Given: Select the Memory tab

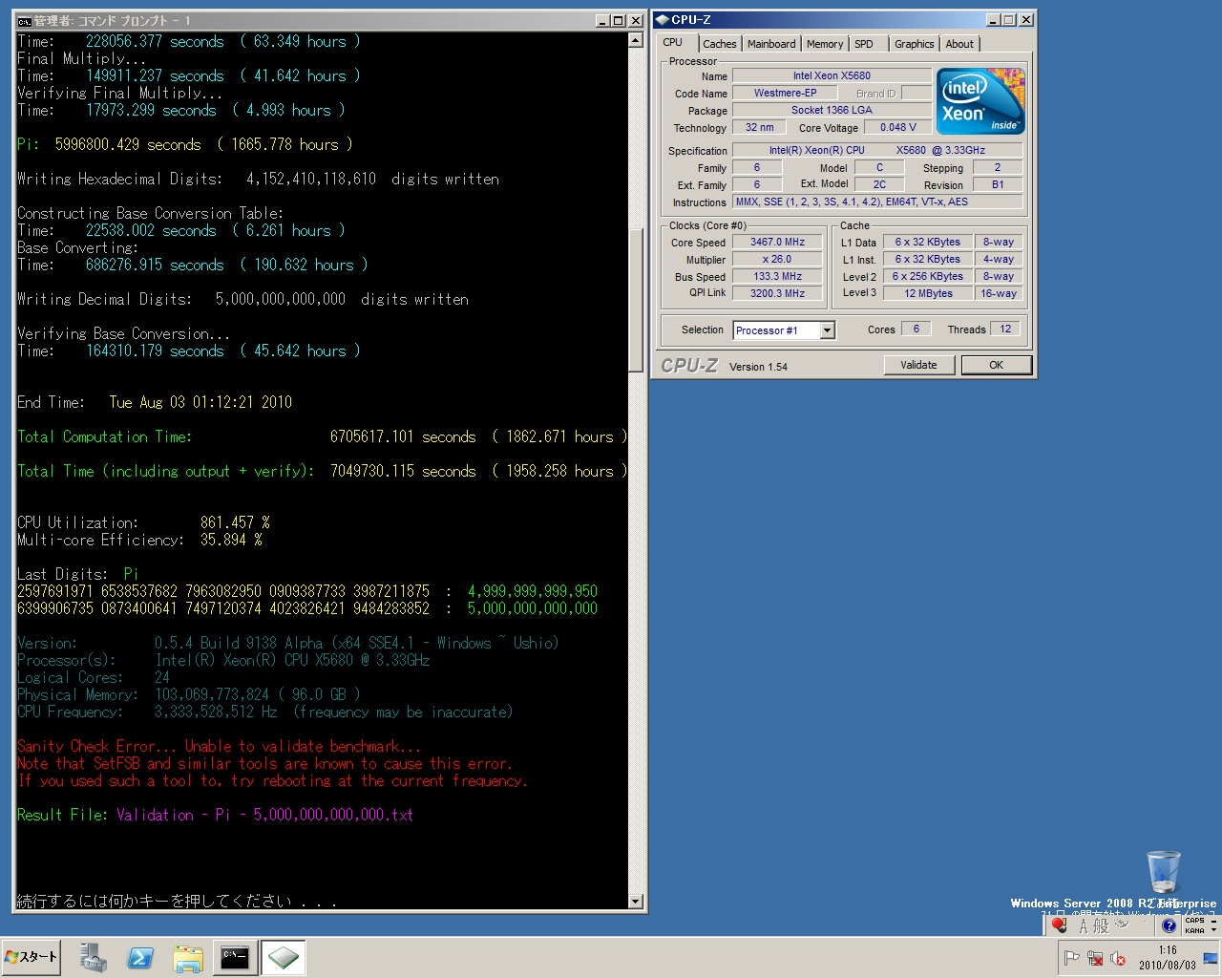Looking at the screenshot, I should tap(824, 44).
